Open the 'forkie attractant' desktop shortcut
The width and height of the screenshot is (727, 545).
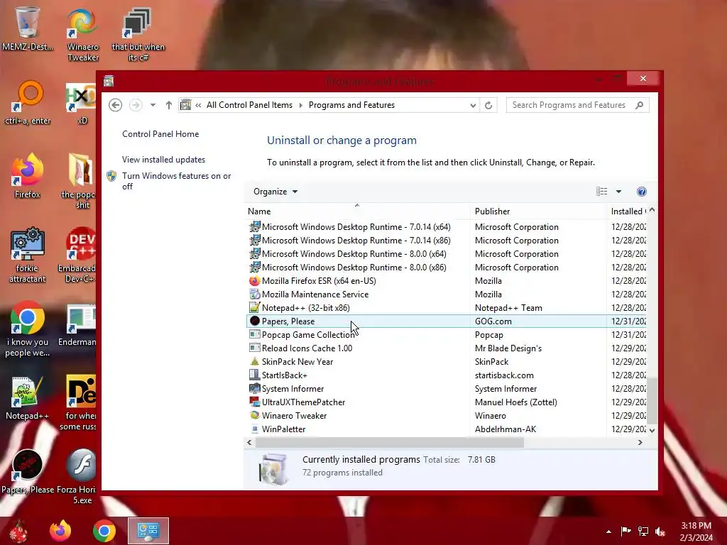(28, 254)
